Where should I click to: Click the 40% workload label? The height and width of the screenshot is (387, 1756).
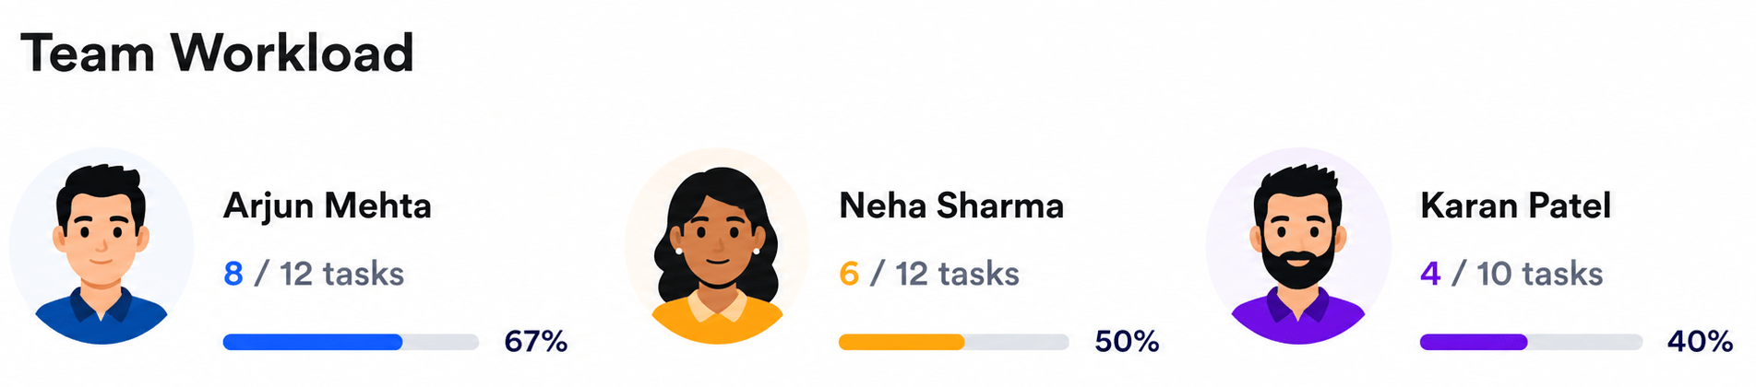(x=1700, y=342)
